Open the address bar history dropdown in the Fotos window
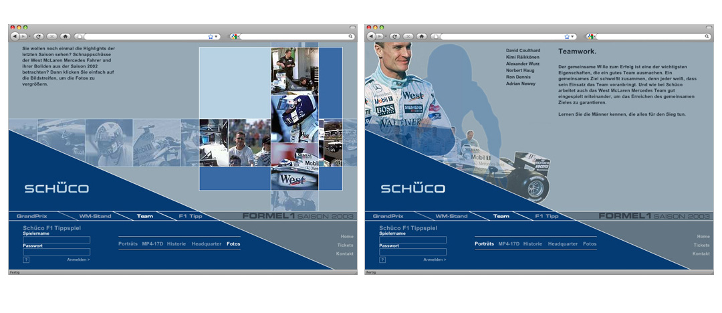Screen dimensions: 722x313 pyautogui.click(x=216, y=36)
